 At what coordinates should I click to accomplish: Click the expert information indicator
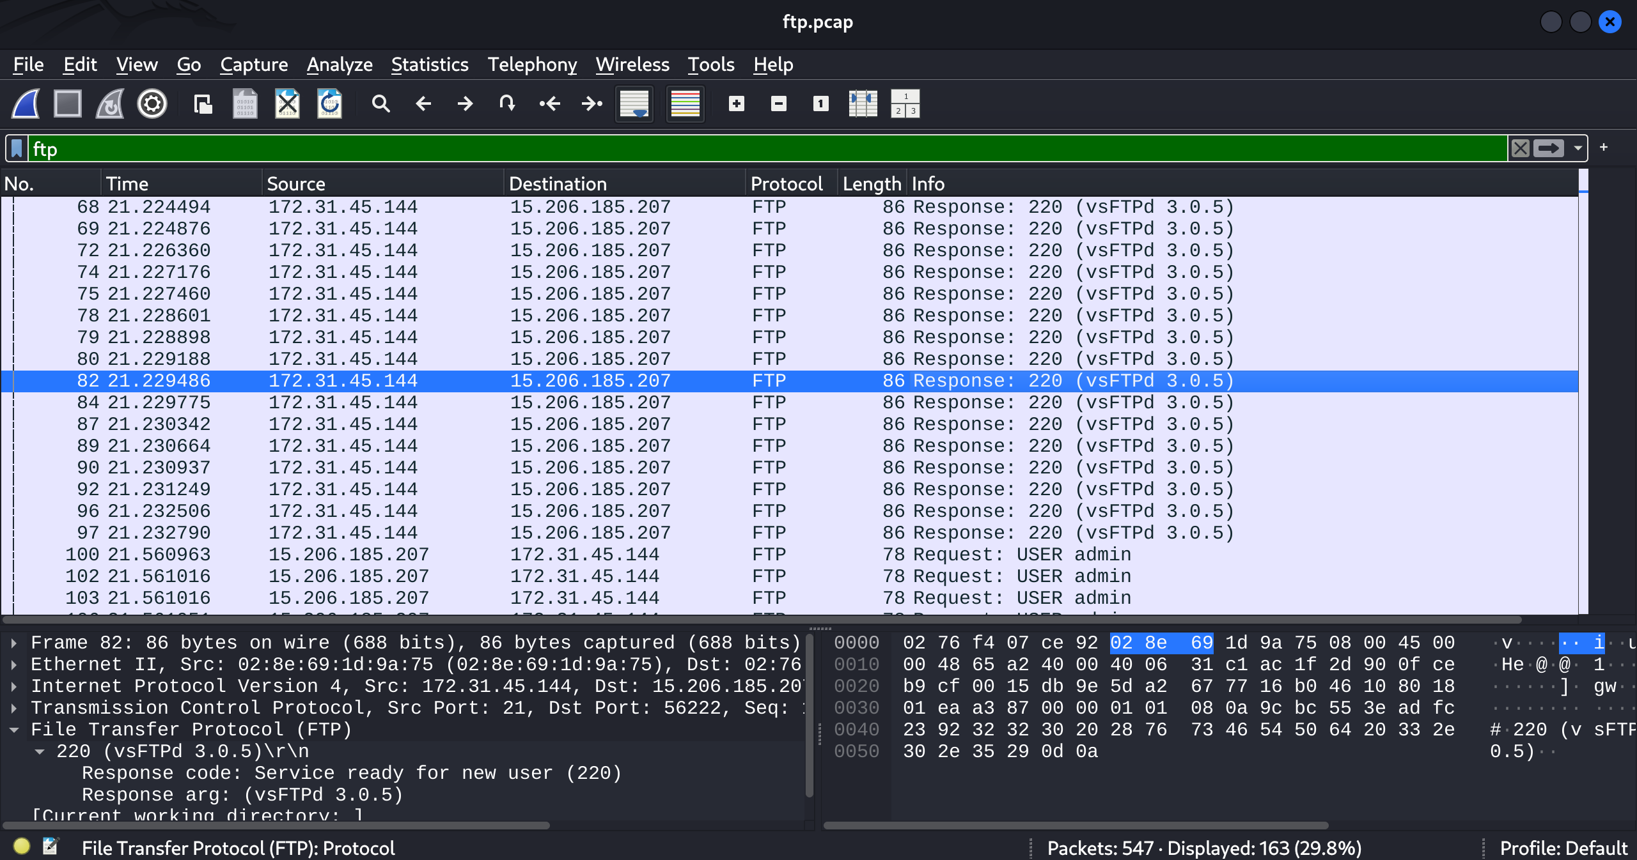click(x=22, y=847)
